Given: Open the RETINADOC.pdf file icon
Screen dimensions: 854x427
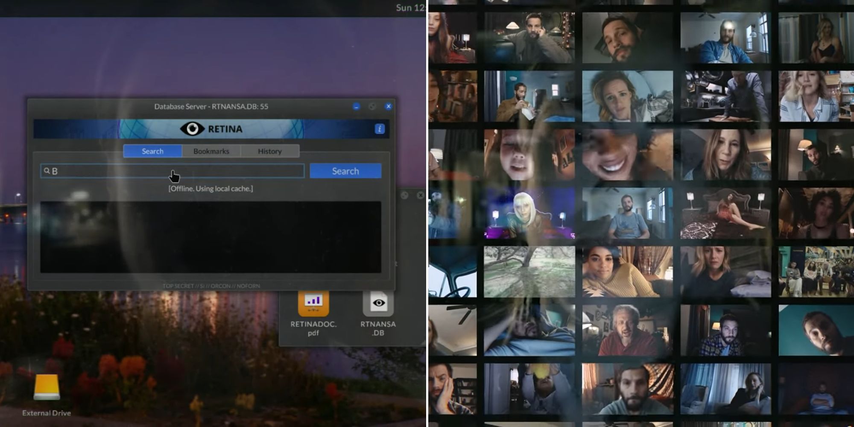Looking at the screenshot, I should [313, 304].
